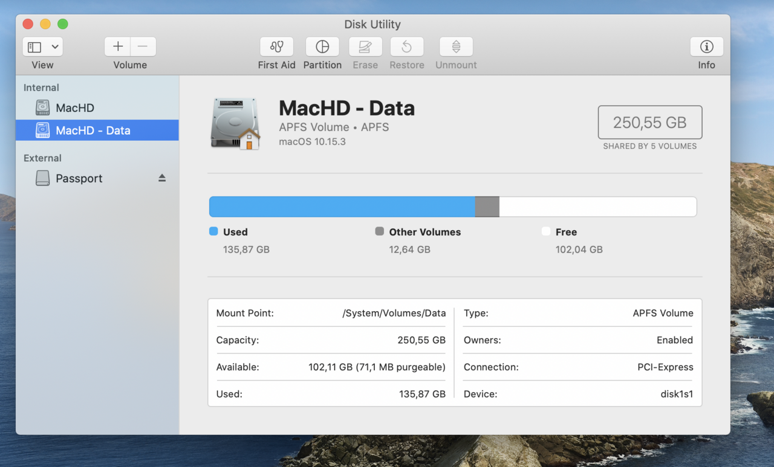Click the gray Other Volumes legend swatch
This screenshot has width=774, height=467.
tap(380, 231)
